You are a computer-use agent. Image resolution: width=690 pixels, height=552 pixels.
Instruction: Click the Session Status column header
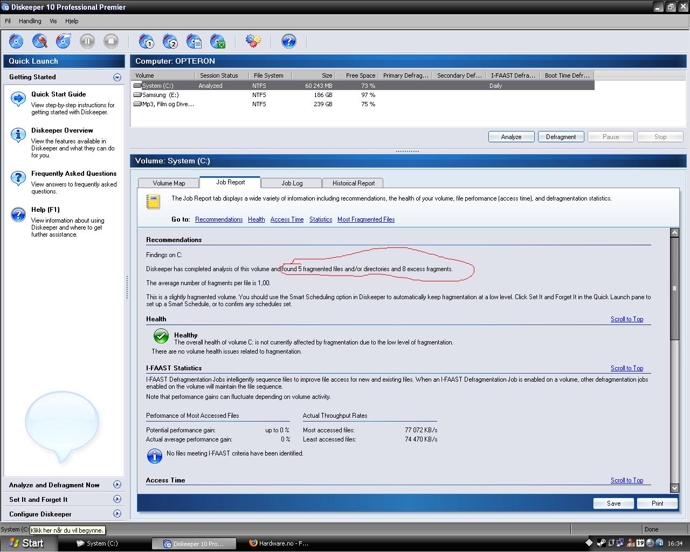point(222,75)
